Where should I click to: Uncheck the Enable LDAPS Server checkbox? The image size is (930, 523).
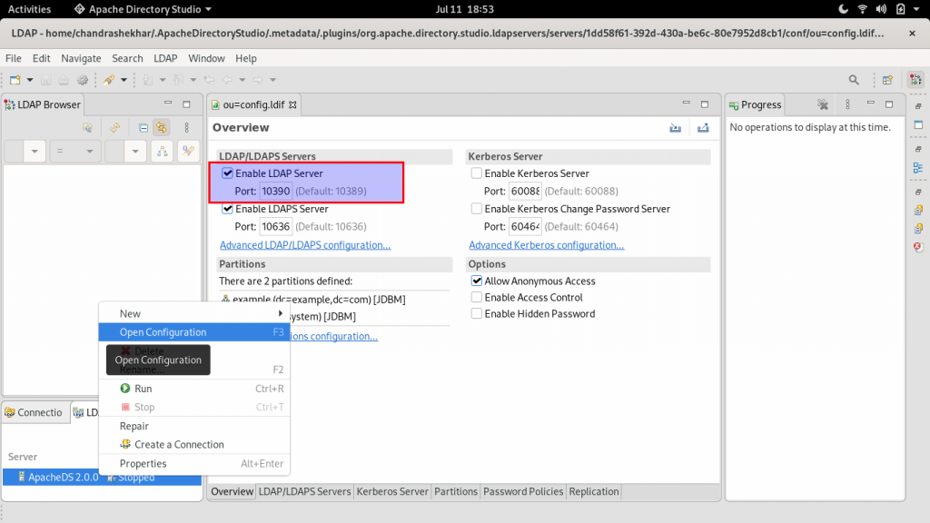[226, 209]
